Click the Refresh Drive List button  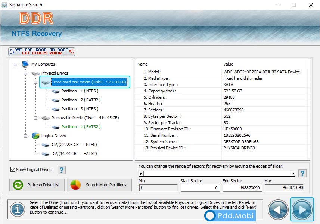pyautogui.click(x=37, y=185)
